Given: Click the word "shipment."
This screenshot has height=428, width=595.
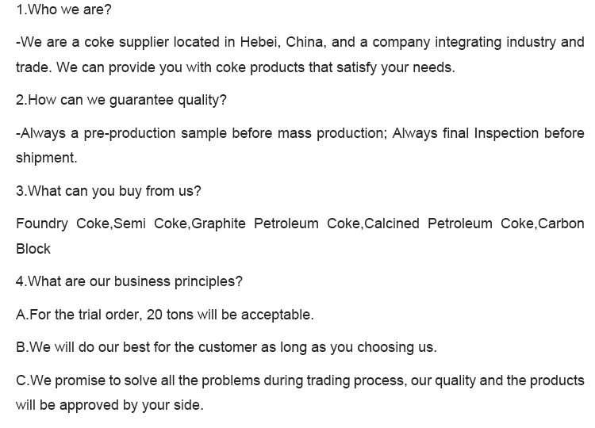Looking at the screenshot, I should [x=47, y=158].
